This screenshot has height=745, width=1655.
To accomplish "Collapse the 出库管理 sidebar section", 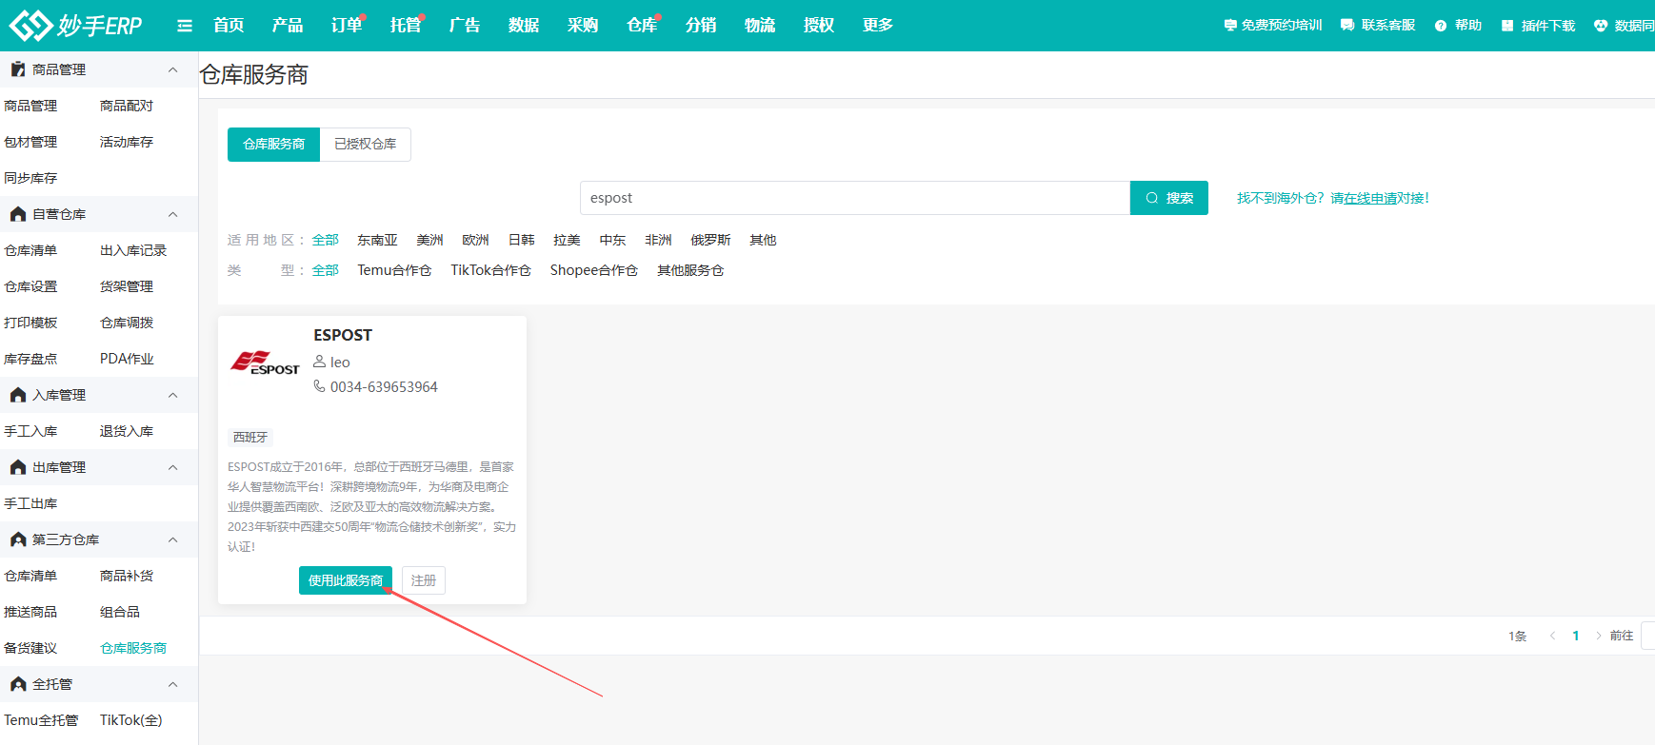I will click(x=172, y=467).
